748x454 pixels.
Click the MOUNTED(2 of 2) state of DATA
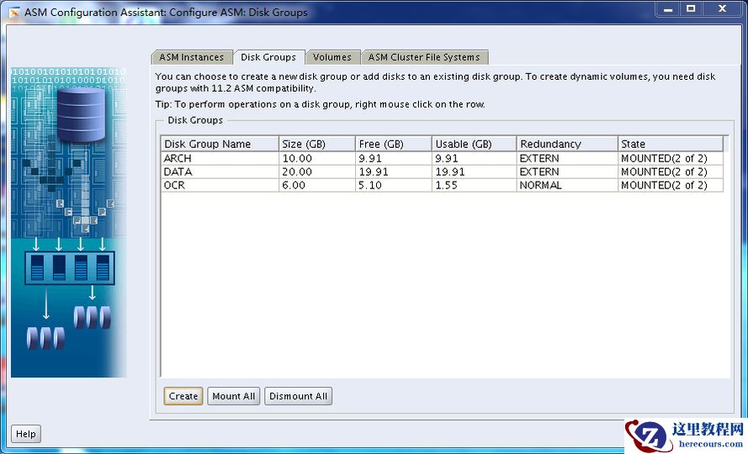point(671,172)
